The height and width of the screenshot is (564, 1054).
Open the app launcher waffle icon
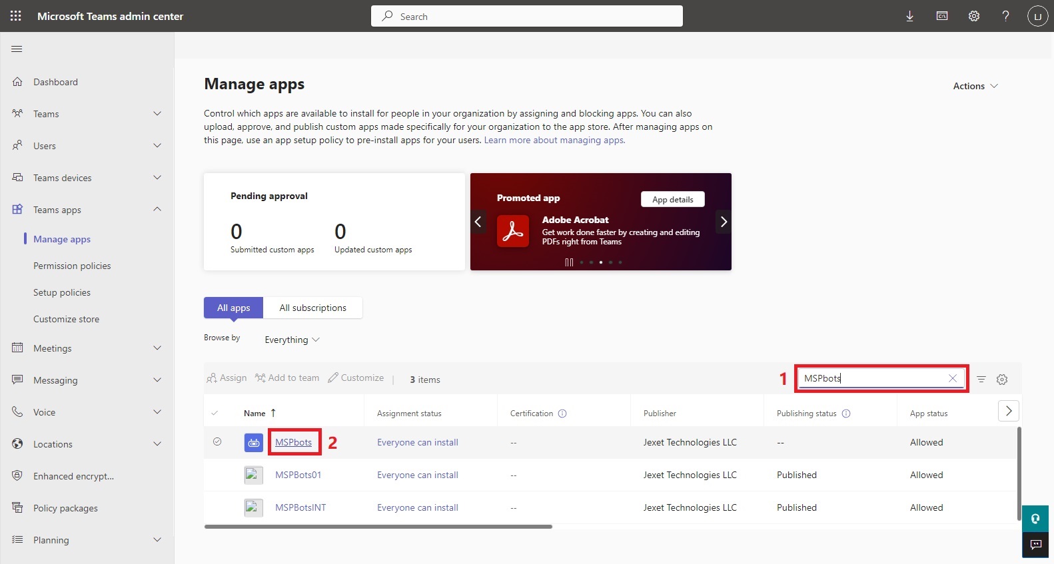[x=16, y=16]
